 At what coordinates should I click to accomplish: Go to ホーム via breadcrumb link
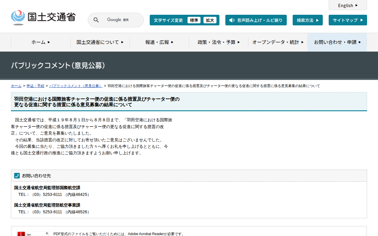click(16, 86)
